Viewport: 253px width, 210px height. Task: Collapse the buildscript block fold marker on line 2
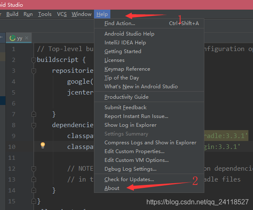click(34, 60)
